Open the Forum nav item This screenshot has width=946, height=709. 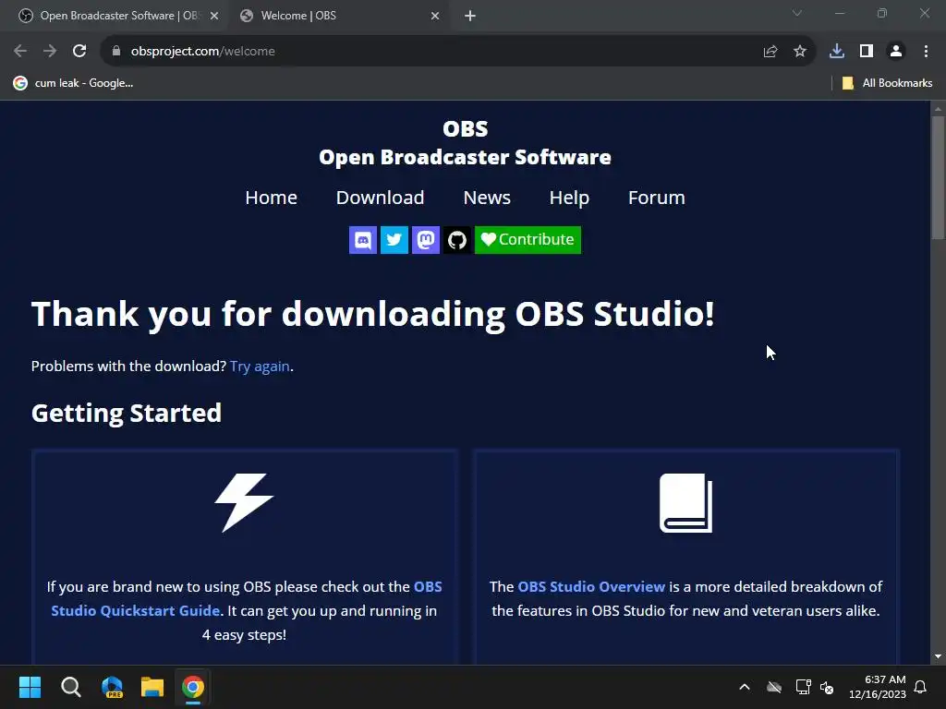pyautogui.click(x=657, y=198)
